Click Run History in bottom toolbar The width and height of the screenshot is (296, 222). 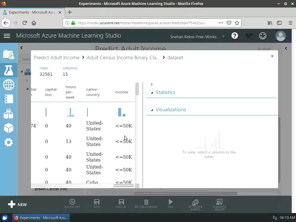72,203
